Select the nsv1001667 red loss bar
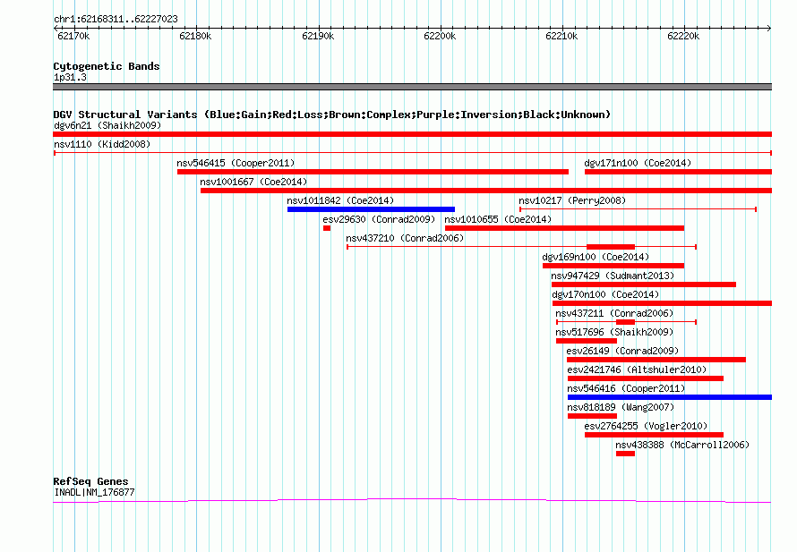 tap(486, 191)
